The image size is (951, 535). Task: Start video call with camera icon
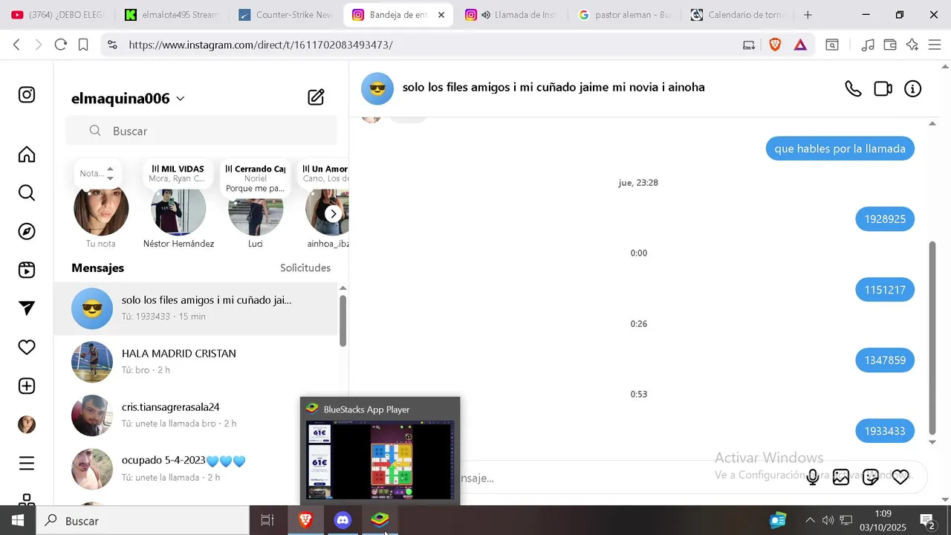coord(883,89)
